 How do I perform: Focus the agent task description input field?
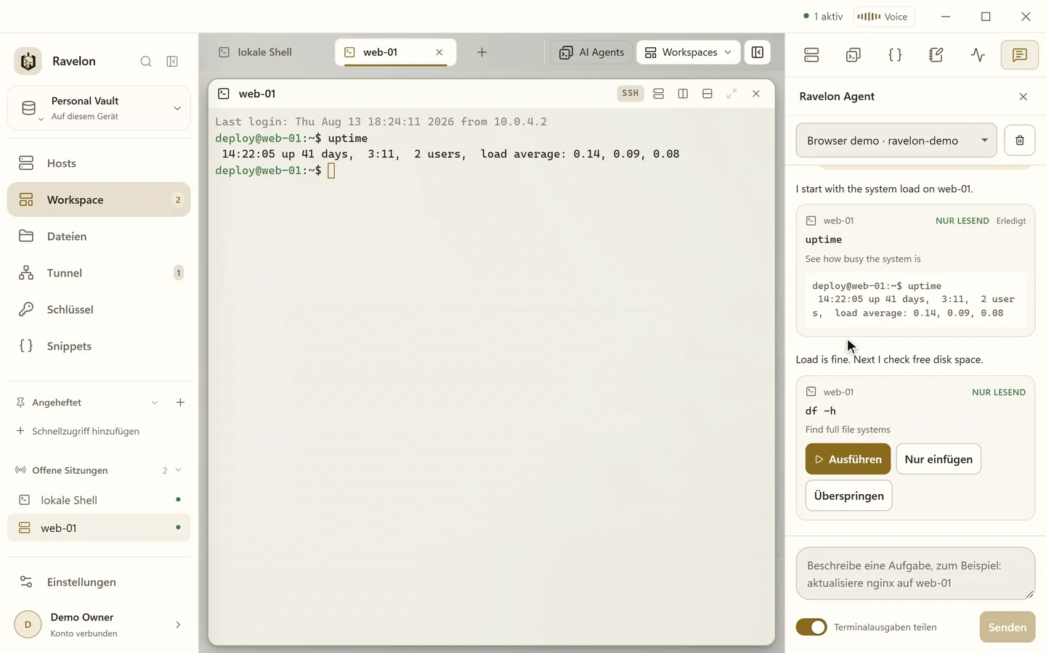915,574
